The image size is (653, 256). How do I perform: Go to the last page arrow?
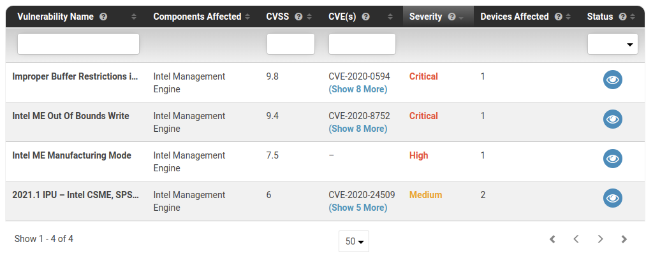[624, 239]
